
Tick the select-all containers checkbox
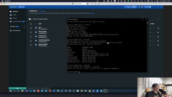click(x=31, y=24)
